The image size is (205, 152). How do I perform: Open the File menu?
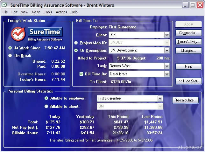click(5, 12)
